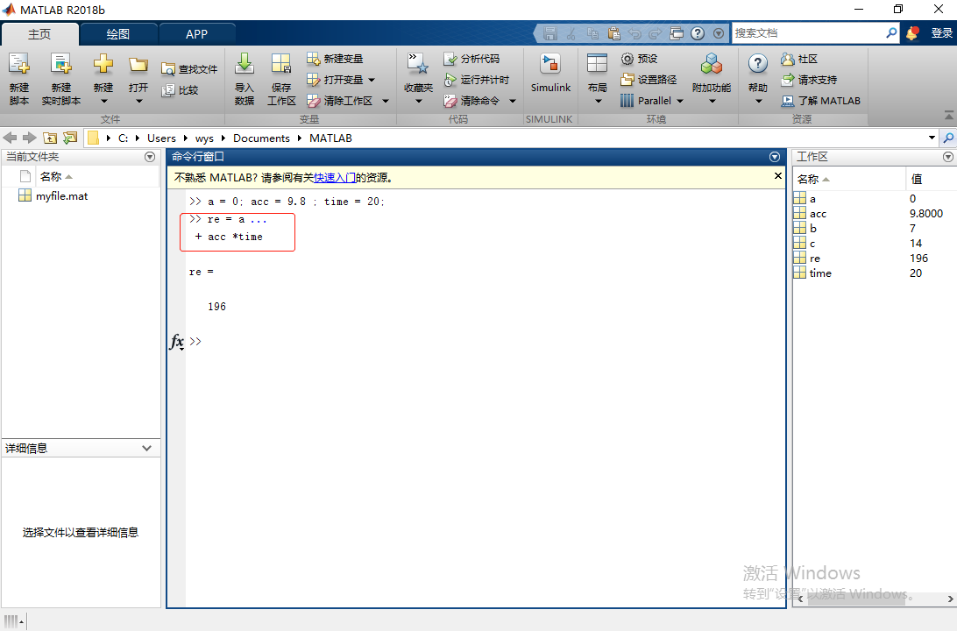Open the address bar path dropdown

(x=932, y=138)
